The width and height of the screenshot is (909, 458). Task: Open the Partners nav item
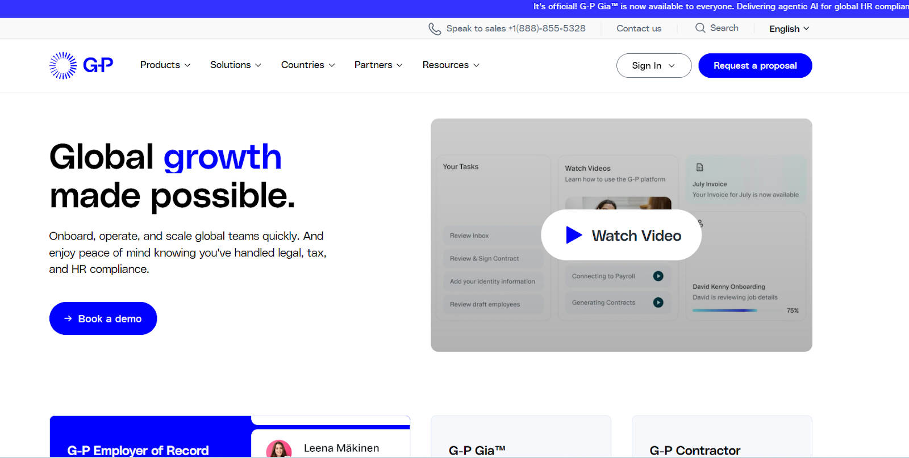(x=378, y=65)
